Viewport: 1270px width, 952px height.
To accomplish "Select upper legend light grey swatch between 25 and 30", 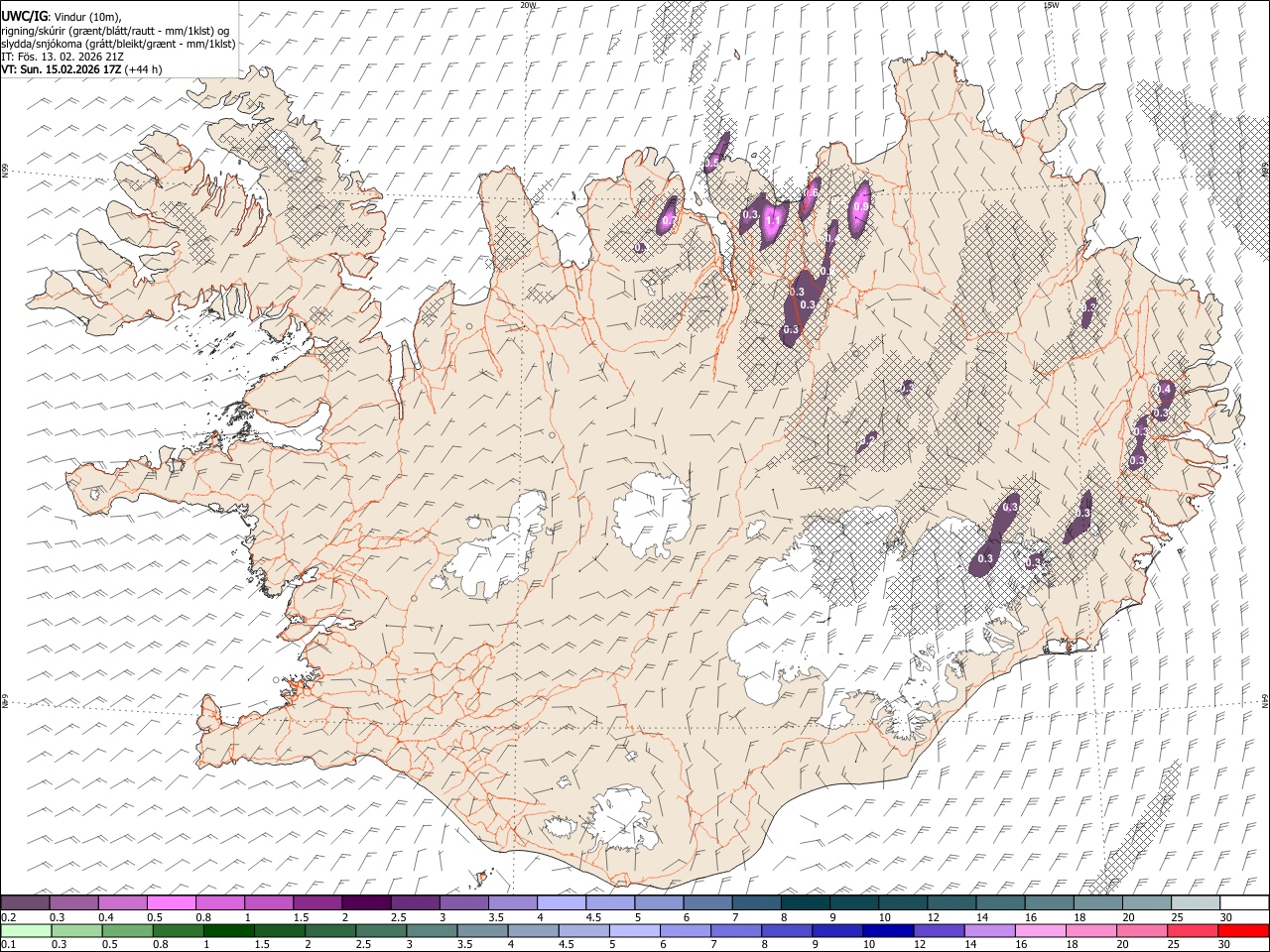I will (1195, 902).
